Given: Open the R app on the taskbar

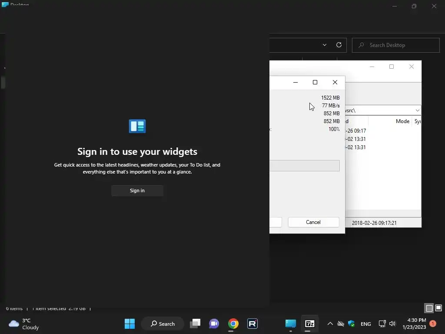Looking at the screenshot, I should [252, 324].
